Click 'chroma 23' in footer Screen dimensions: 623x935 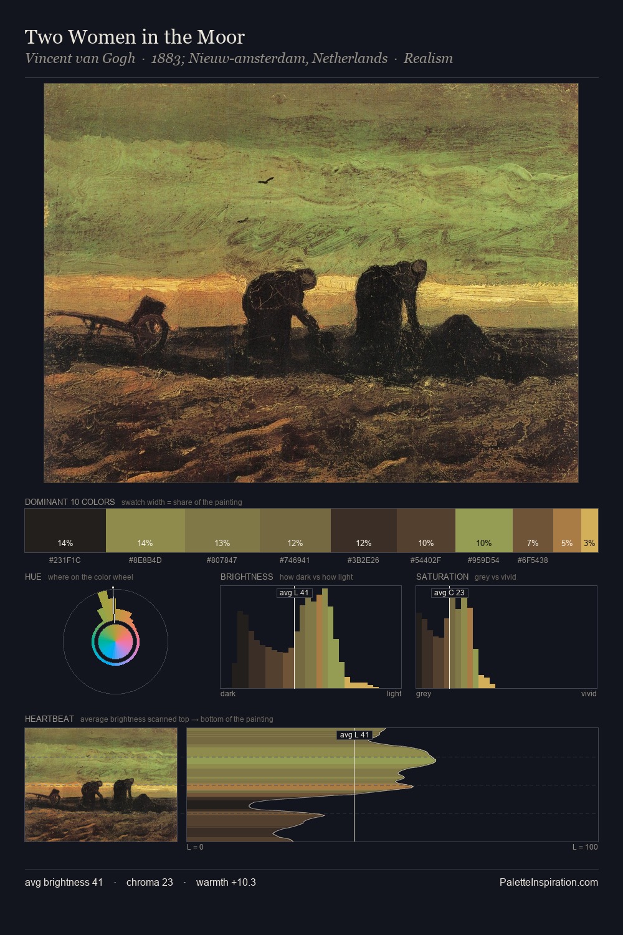tap(150, 882)
